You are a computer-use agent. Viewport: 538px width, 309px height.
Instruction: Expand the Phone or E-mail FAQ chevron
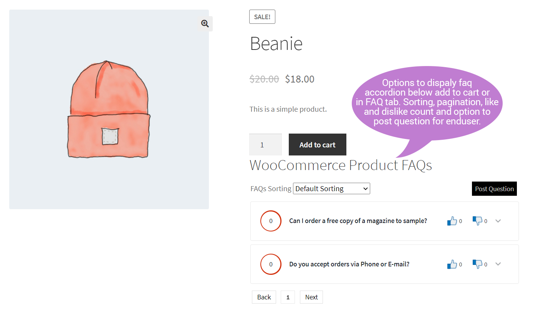point(498,264)
